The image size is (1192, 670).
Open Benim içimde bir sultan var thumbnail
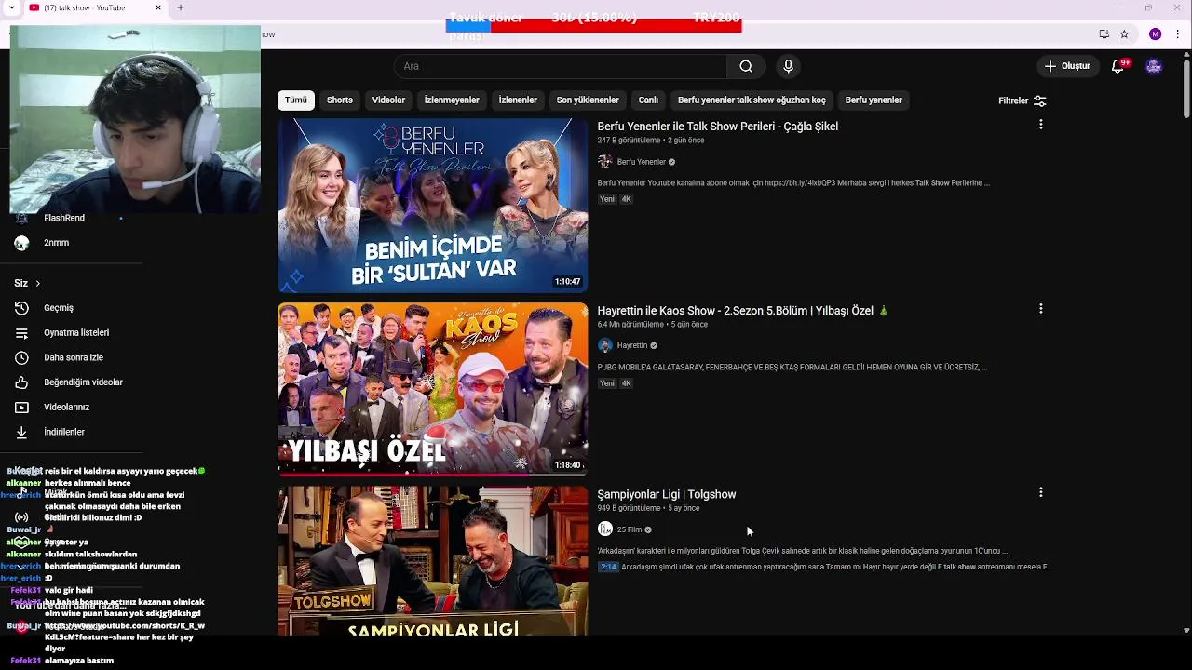[432, 205]
